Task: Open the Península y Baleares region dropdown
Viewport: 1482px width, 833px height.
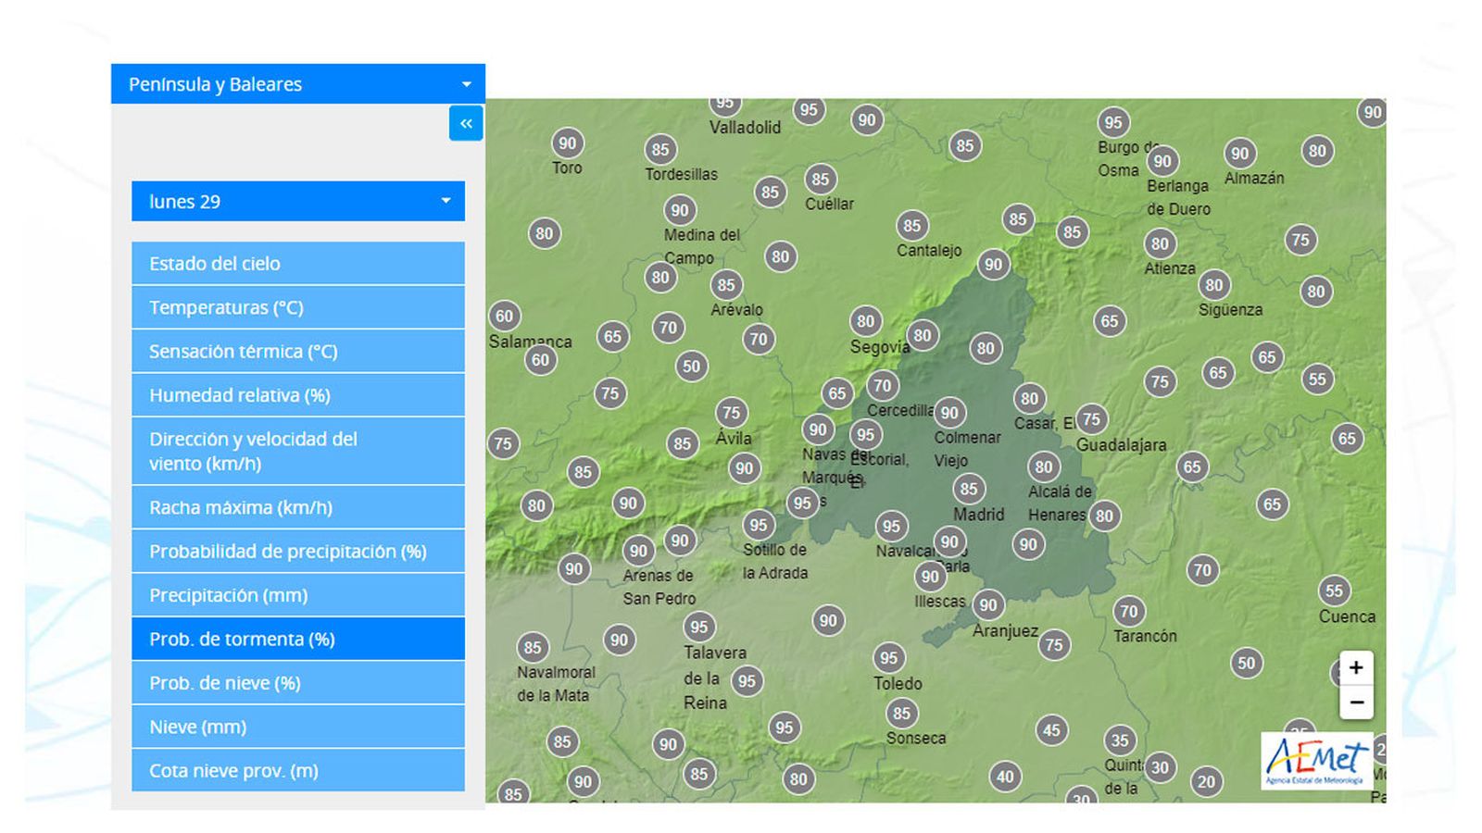Action: (x=298, y=84)
